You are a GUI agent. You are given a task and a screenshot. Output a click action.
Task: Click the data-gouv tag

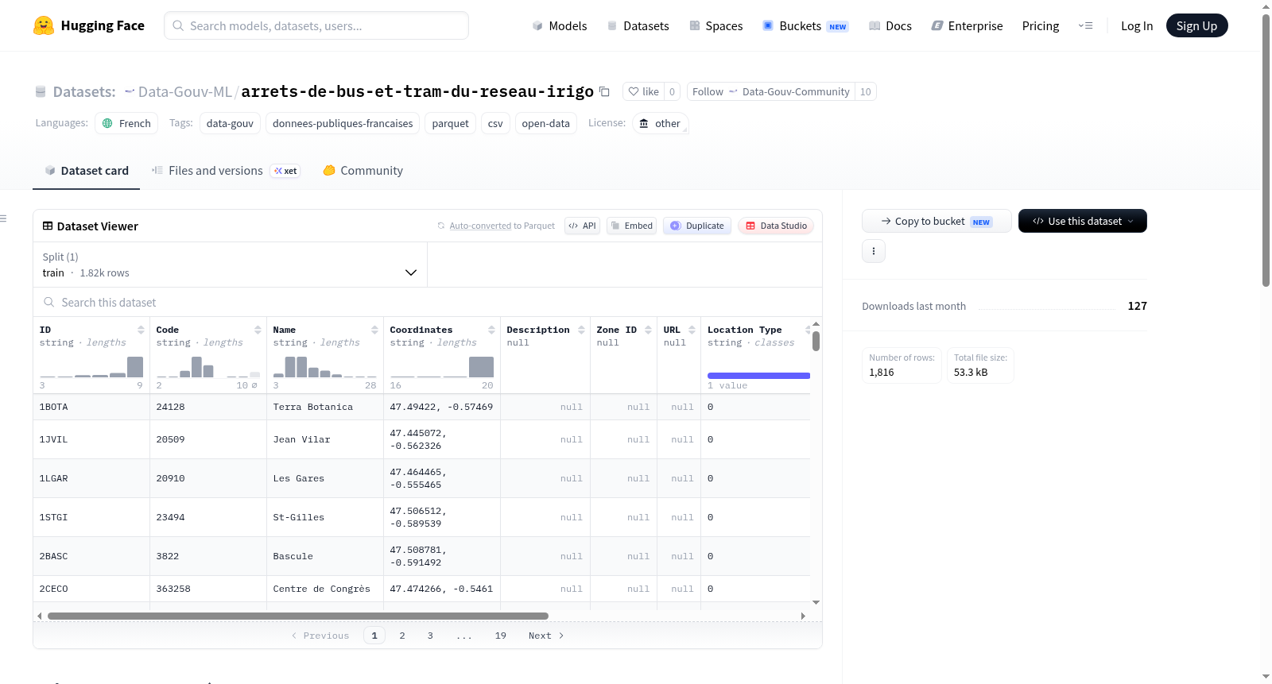pos(230,123)
